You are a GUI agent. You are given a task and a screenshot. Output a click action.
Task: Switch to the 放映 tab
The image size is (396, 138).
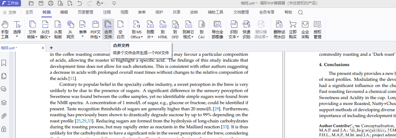tap(194, 12)
